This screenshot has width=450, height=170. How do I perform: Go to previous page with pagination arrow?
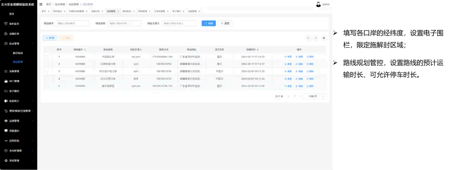[x=289, y=97]
